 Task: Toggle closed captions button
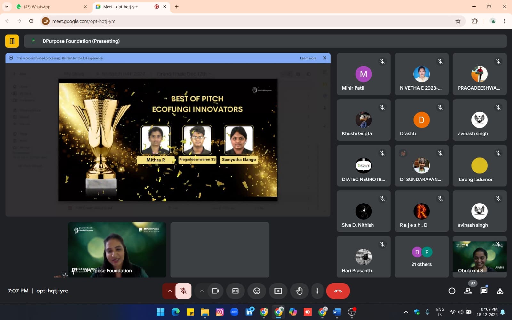click(x=236, y=291)
